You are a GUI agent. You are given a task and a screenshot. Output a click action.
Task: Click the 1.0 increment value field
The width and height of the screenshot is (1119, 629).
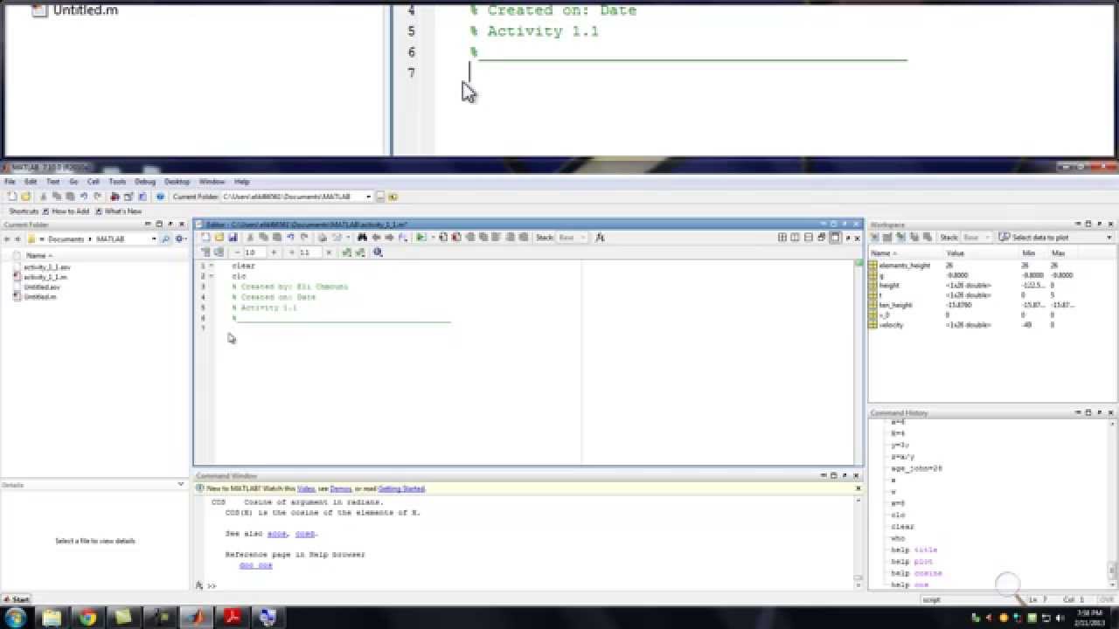[x=255, y=252]
